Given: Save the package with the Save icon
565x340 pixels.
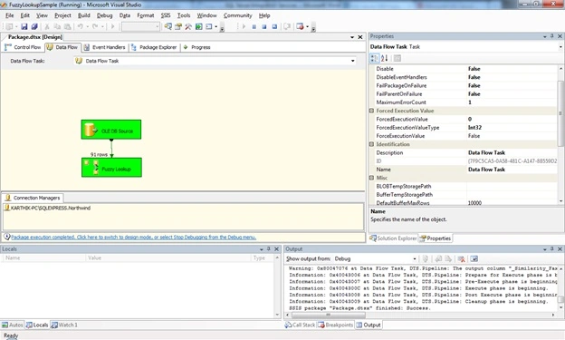Looking at the screenshot, I should tap(24, 26).
